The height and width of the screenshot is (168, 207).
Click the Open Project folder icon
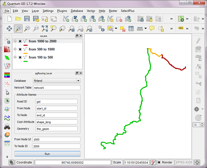point(18,19)
